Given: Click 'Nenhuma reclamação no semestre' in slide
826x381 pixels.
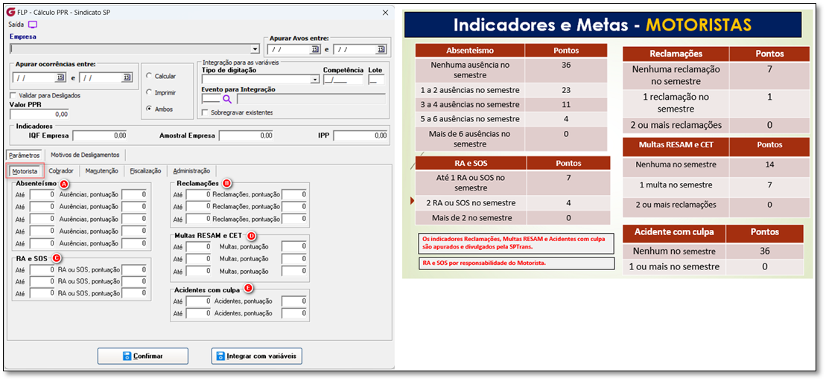Looking at the screenshot, I should coord(676,75).
